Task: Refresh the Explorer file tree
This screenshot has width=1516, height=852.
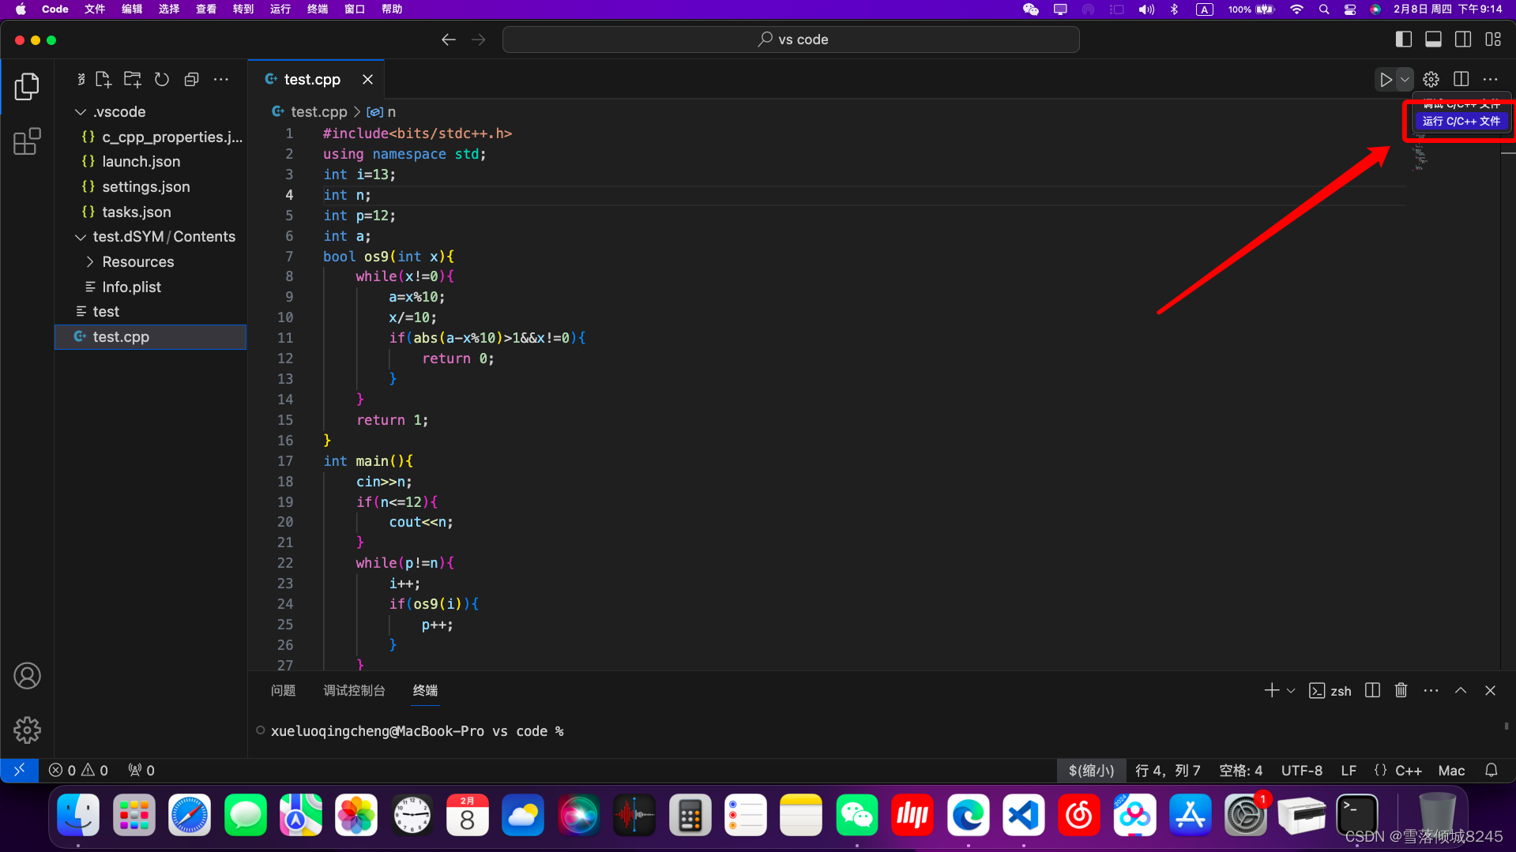Action: [162, 80]
